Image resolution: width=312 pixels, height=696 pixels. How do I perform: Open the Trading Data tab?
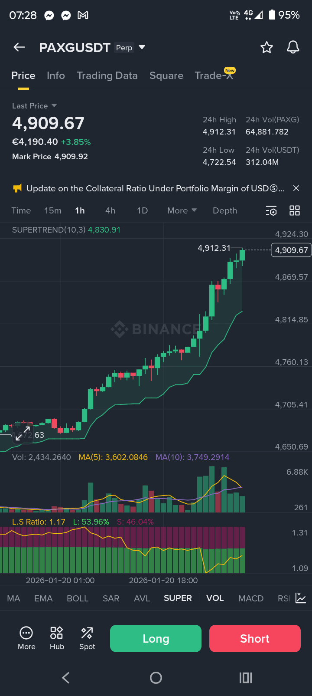[107, 76]
